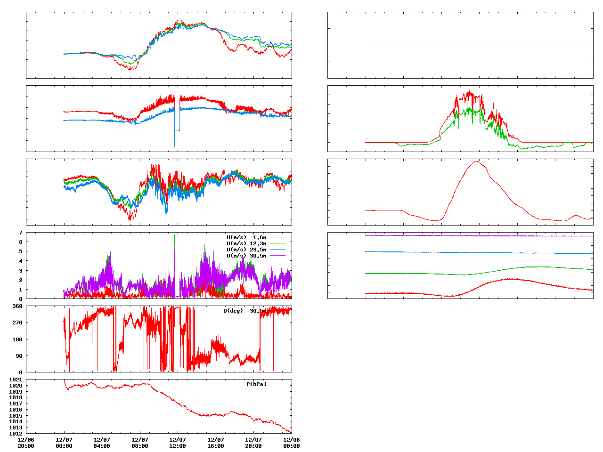Click the "180" wind direction axis value
This screenshot has height=452, width=603.
pos(17,339)
